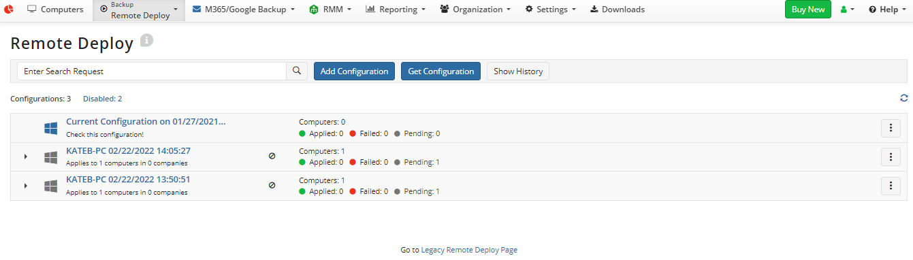Open three-dot menu for Current Configuration
The width and height of the screenshot is (913, 260).
click(891, 128)
